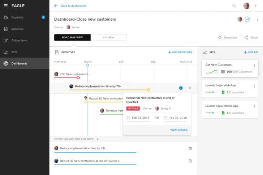Open options for Launch Eagle Web App KPI
The height and width of the screenshot is (175, 263).
pyautogui.click(x=254, y=86)
